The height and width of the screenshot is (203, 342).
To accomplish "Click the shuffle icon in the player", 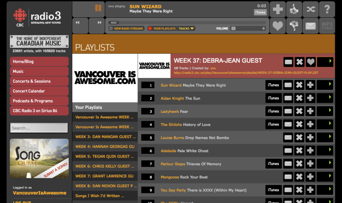I will (x=311, y=9).
